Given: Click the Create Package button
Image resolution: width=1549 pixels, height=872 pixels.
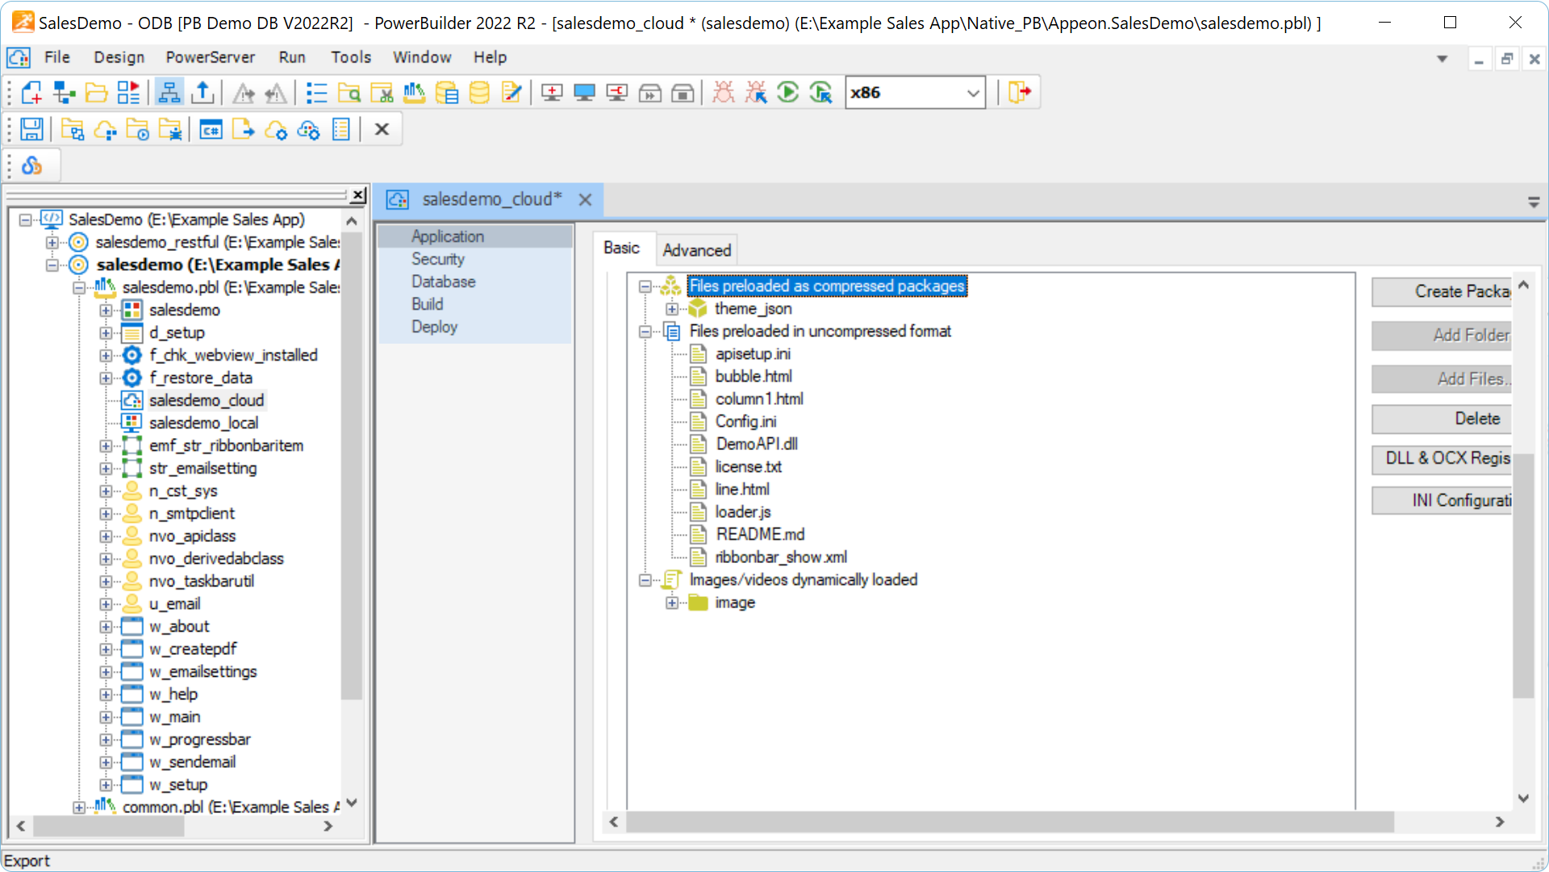Looking at the screenshot, I should point(1442,292).
